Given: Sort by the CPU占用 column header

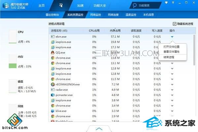Looking at the screenshot, I should pyautogui.click(x=94, y=31).
